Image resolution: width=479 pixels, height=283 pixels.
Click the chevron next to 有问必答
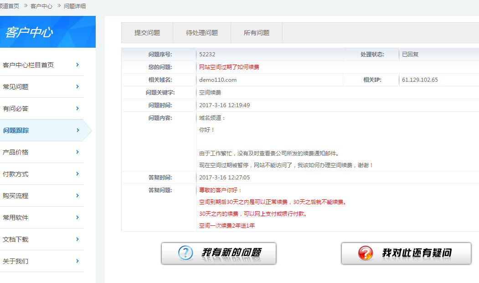(x=78, y=109)
